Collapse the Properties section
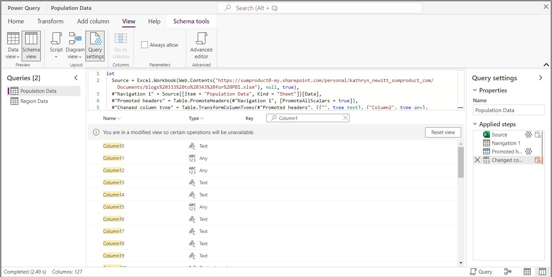This screenshot has width=552, height=277. point(475,90)
